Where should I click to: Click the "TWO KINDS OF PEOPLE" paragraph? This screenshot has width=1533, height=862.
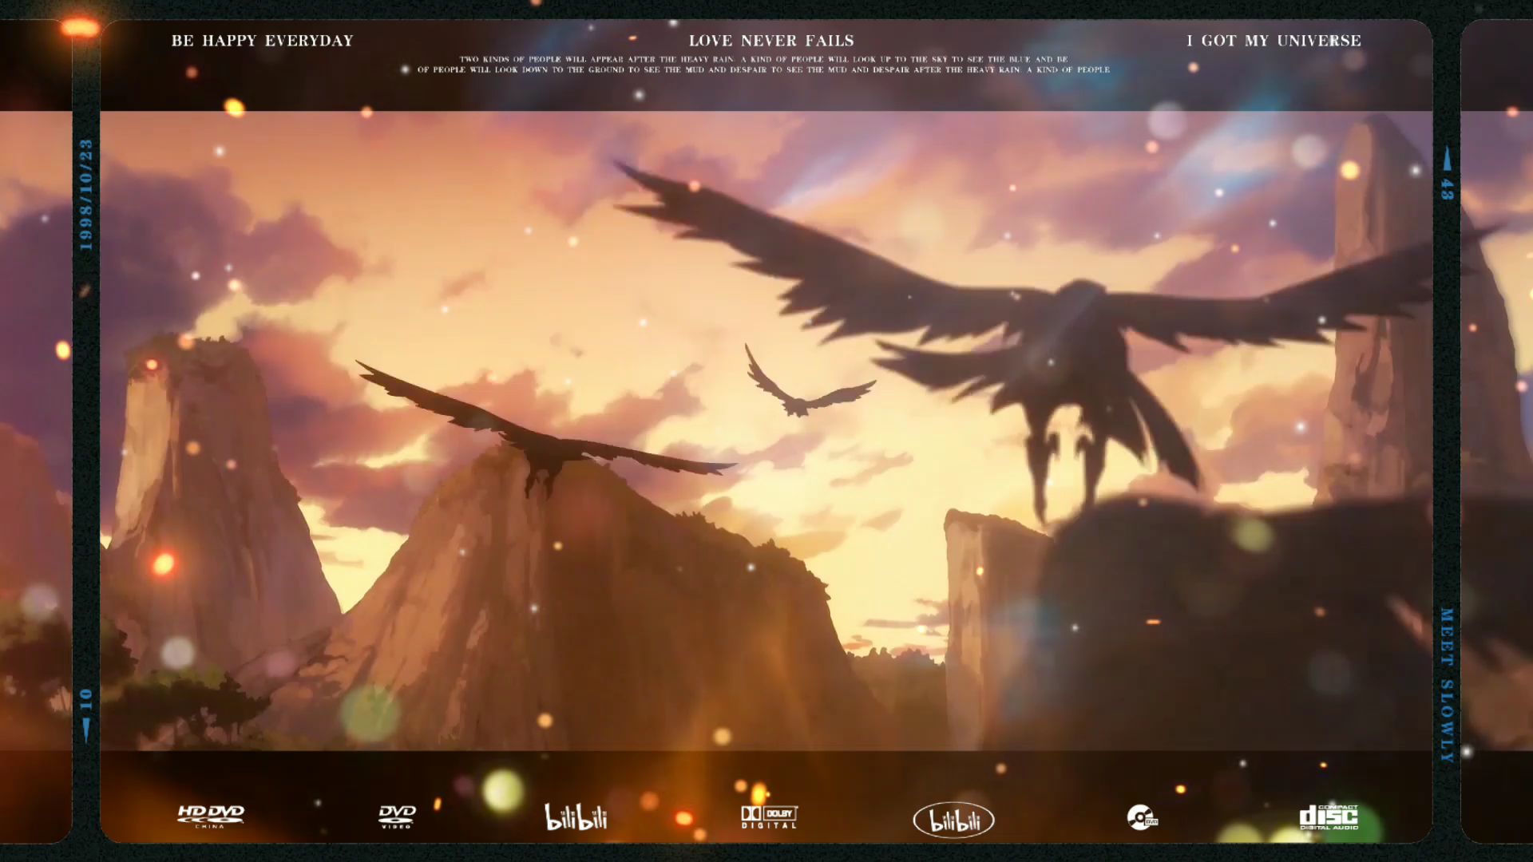[763, 65]
